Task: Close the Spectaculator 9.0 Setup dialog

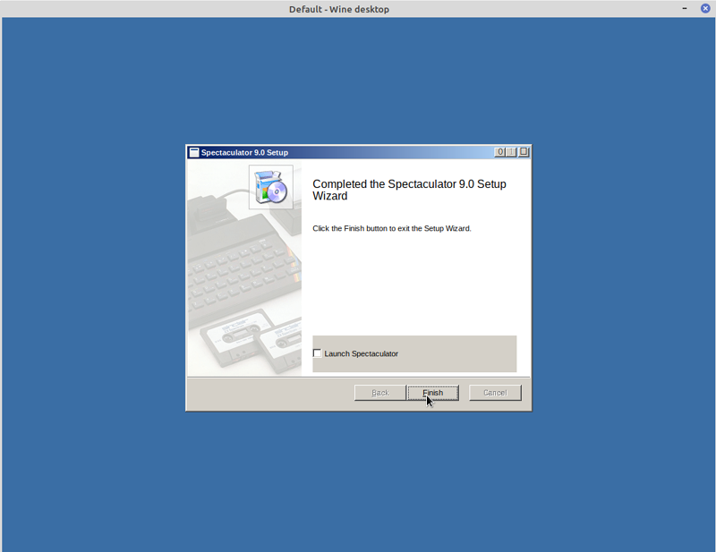Action: [x=524, y=152]
